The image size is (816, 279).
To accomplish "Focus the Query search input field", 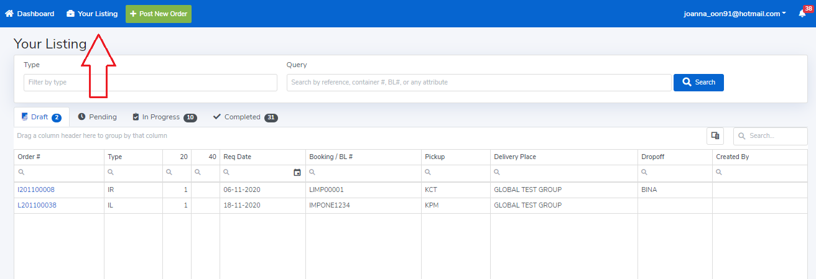I will [x=478, y=83].
